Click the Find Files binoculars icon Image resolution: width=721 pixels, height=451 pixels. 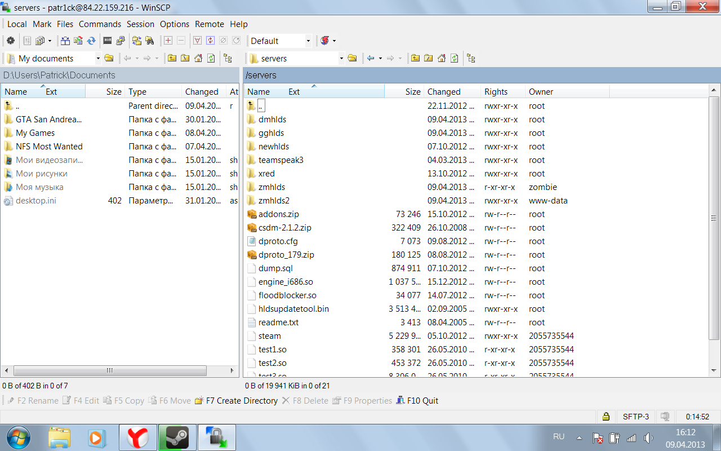pyautogui.click(x=149, y=41)
